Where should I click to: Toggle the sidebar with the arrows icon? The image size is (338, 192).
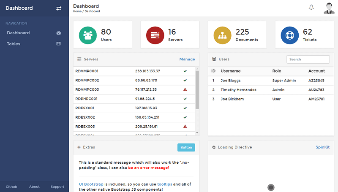pos(59,8)
